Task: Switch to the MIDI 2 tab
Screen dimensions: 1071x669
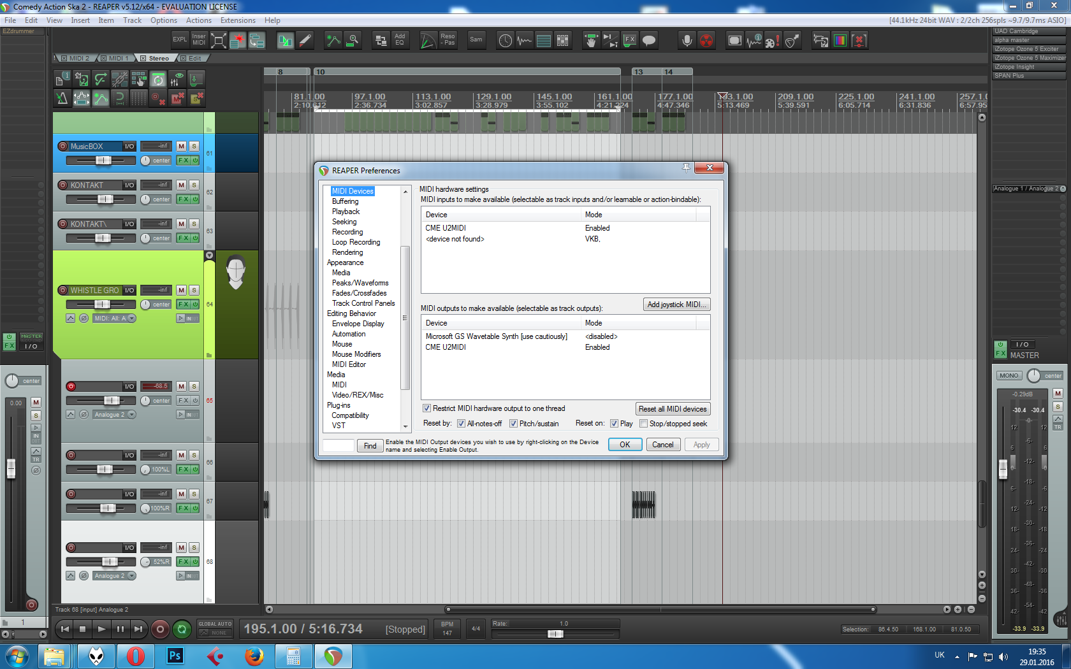Action: coord(76,59)
